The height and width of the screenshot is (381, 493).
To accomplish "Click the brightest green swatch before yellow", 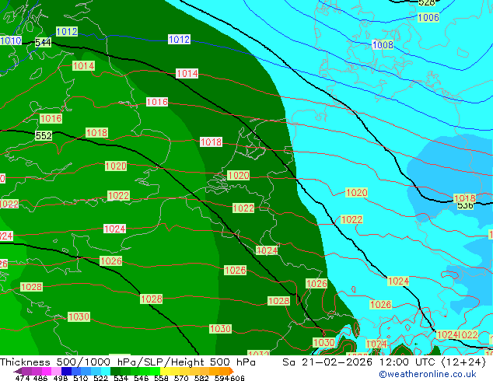I will pyautogui.click(x=156, y=371).
